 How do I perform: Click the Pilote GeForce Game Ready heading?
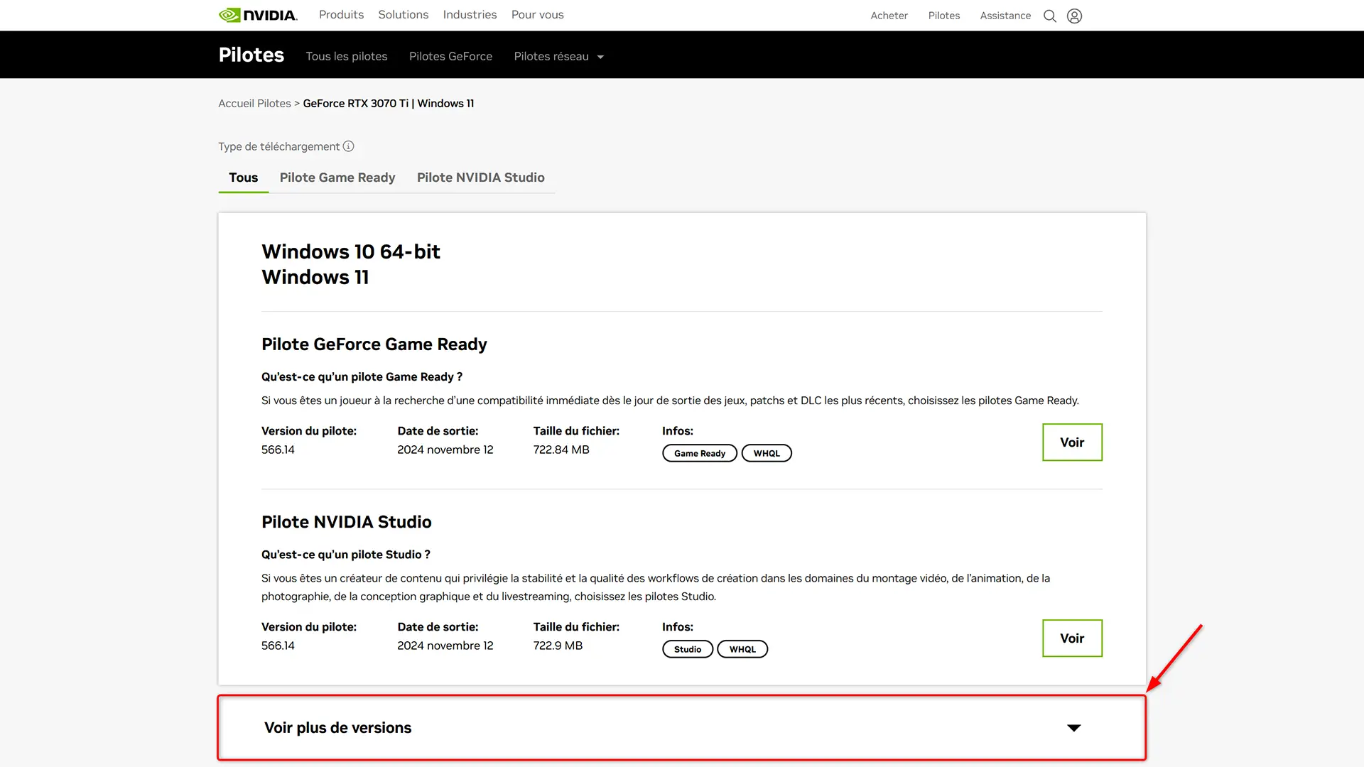(x=374, y=344)
